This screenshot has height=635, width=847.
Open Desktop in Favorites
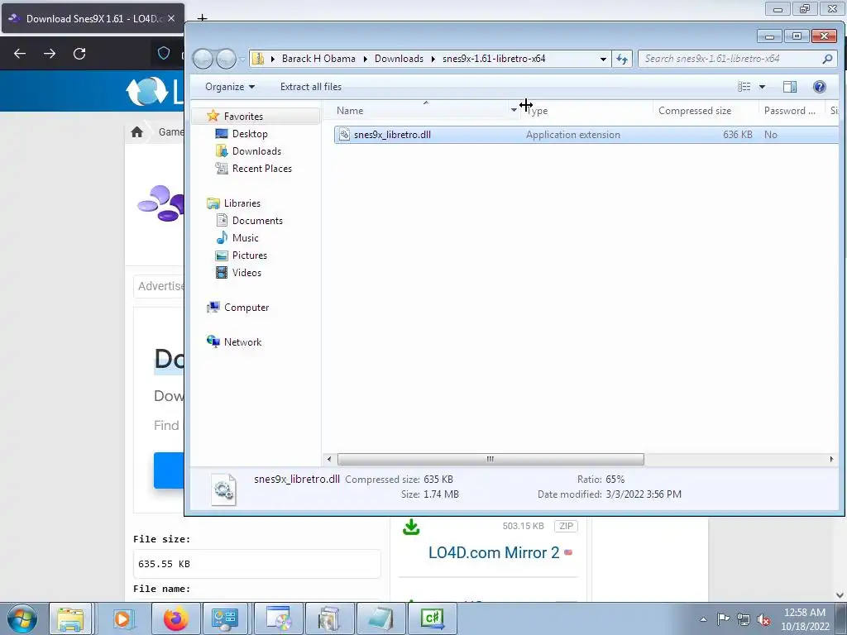coord(250,134)
